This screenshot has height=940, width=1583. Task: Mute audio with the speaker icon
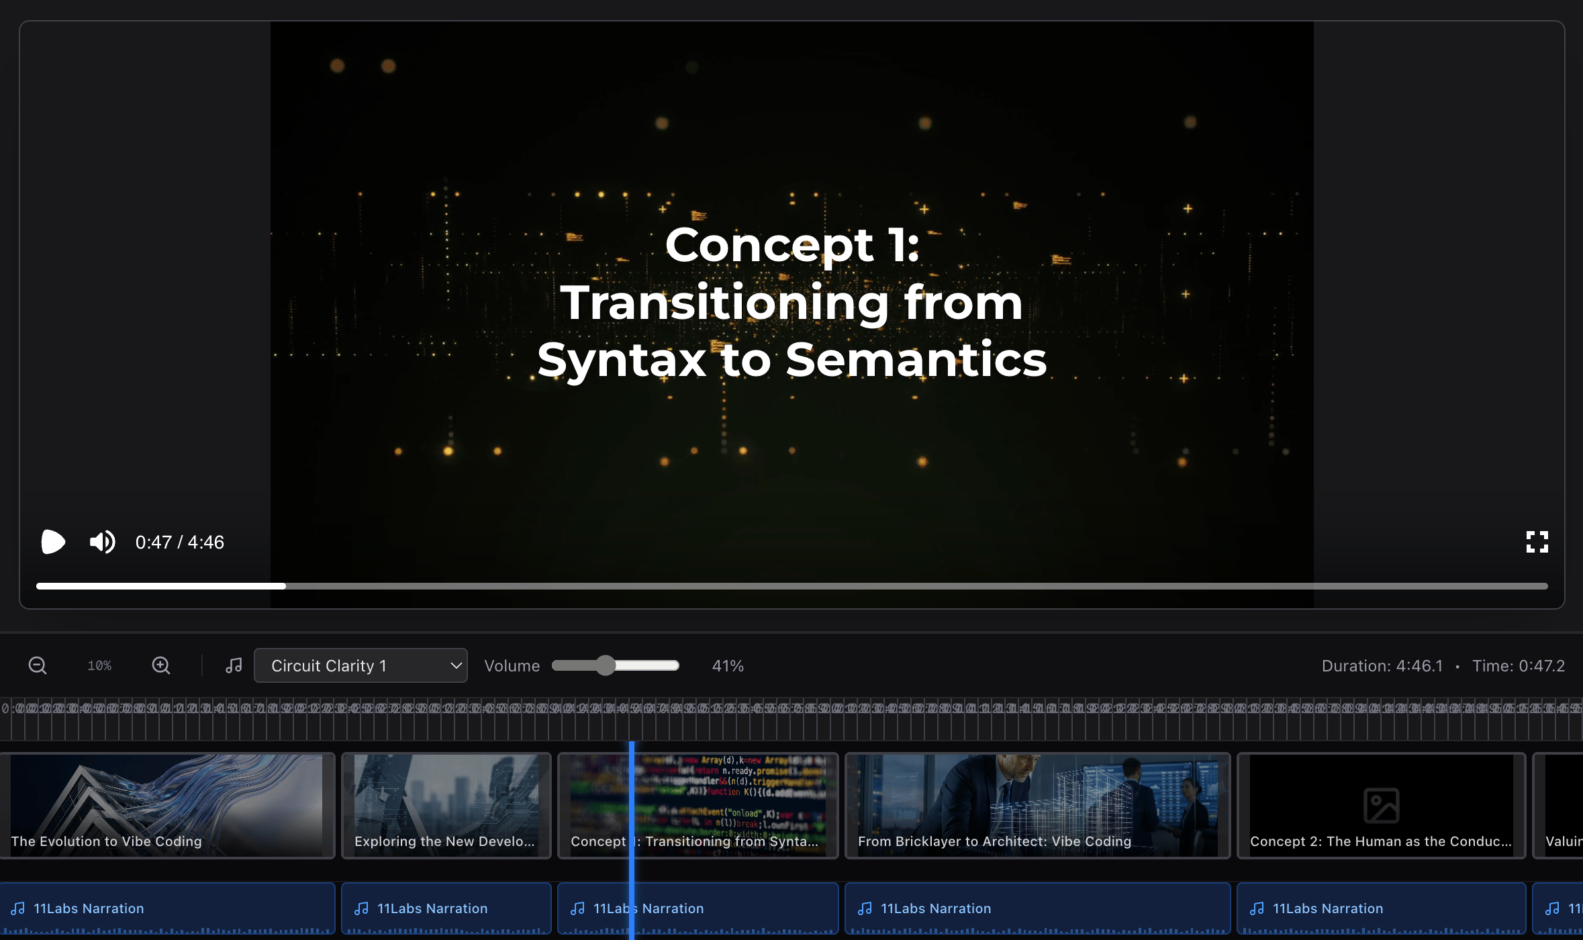(102, 542)
